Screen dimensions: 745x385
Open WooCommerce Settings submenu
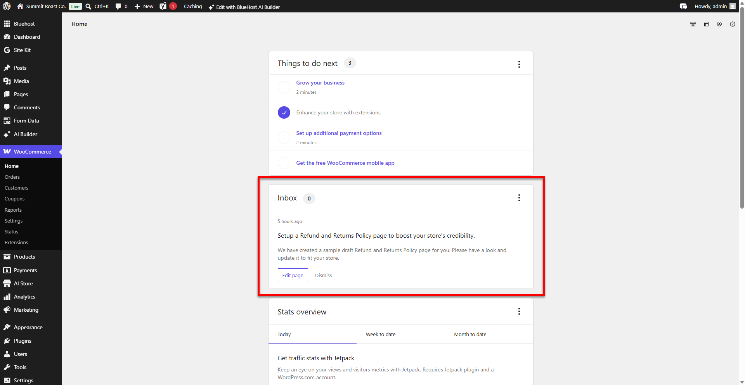pos(14,221)
